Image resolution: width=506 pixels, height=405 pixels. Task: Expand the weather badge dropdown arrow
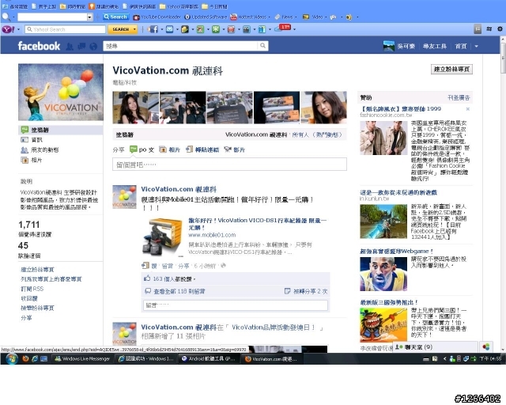[x=294, y=29]
